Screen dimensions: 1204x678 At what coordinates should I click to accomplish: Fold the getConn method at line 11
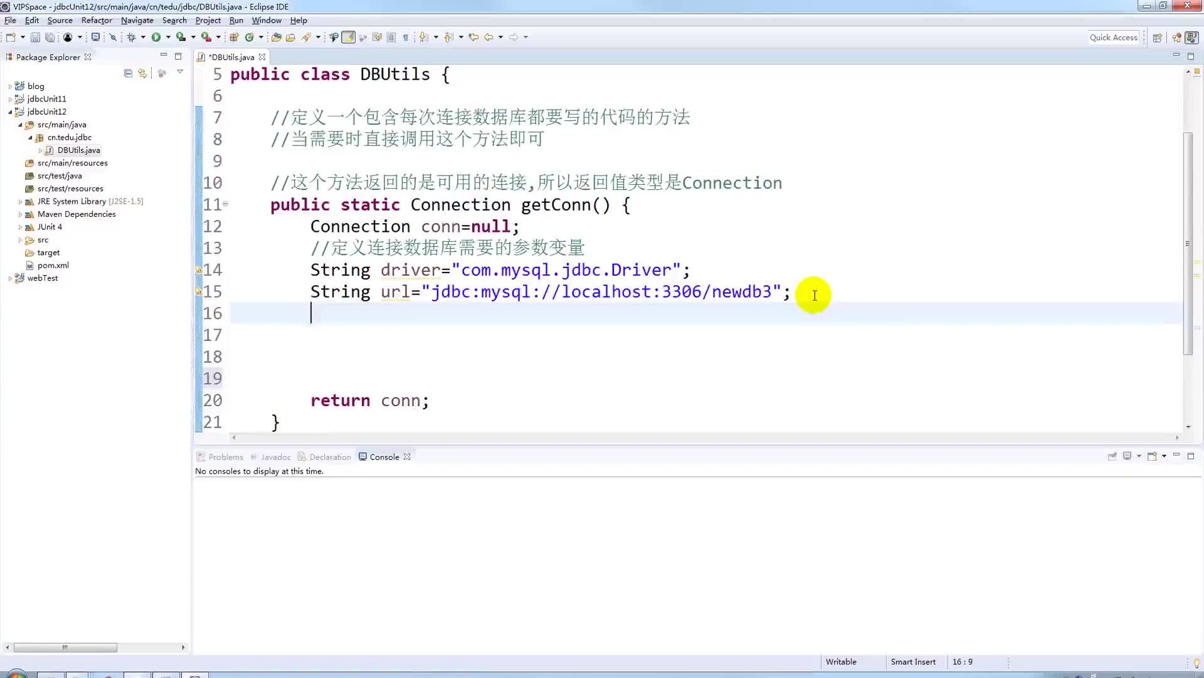(x=225, y=204)
